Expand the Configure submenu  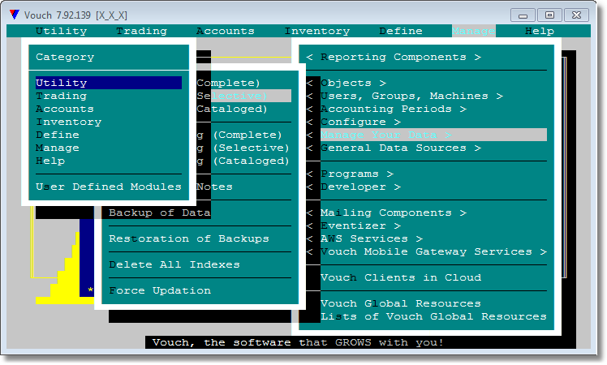point(353,122)
